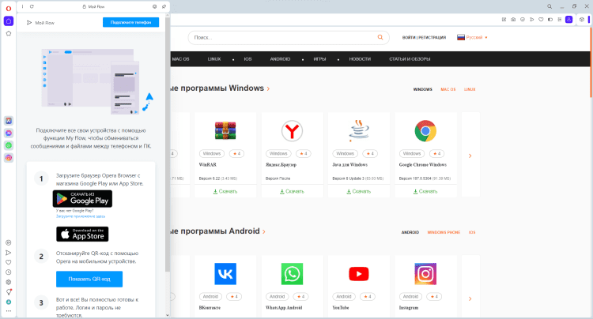Image resolution: width=593 pixels, height=319 pixels.
Task: Click the lightbulb tips icon with red dot
Action: [9, 292]
